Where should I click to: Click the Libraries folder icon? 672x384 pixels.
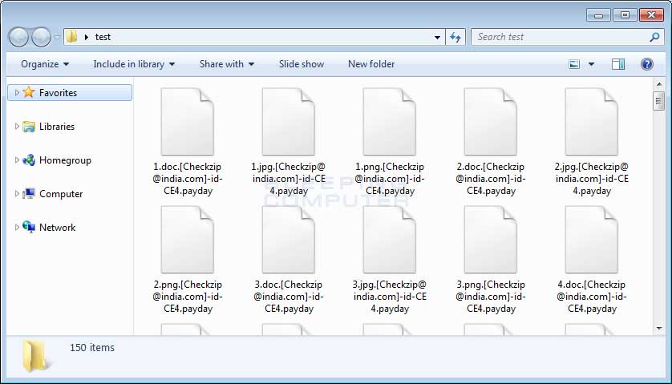[29, 127]
